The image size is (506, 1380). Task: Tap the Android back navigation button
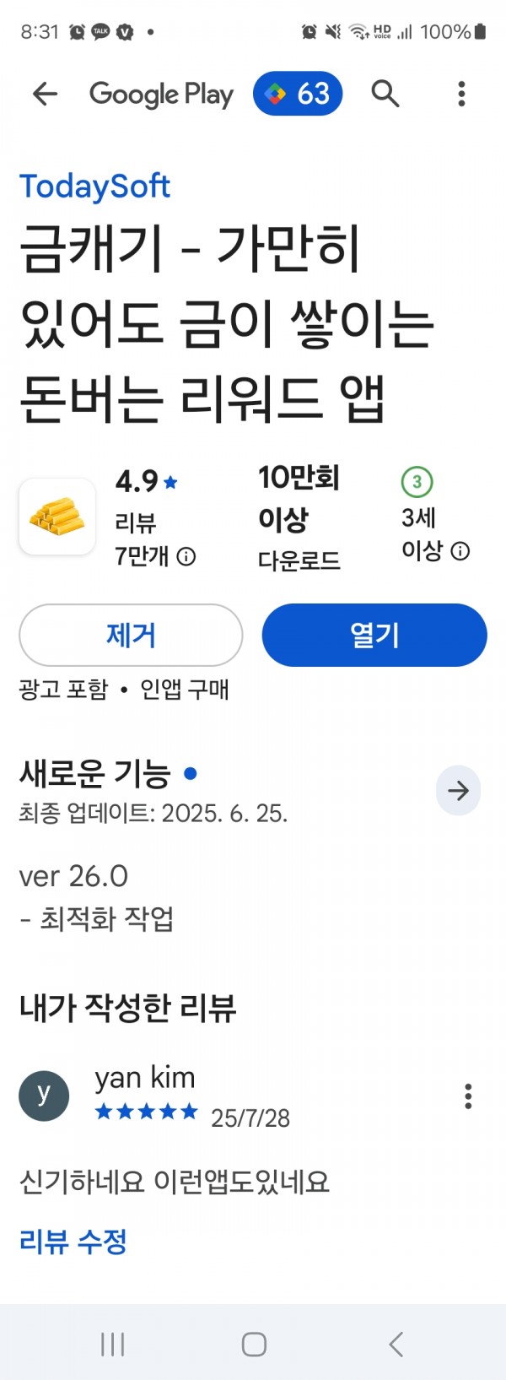(x=396, y=1344)
